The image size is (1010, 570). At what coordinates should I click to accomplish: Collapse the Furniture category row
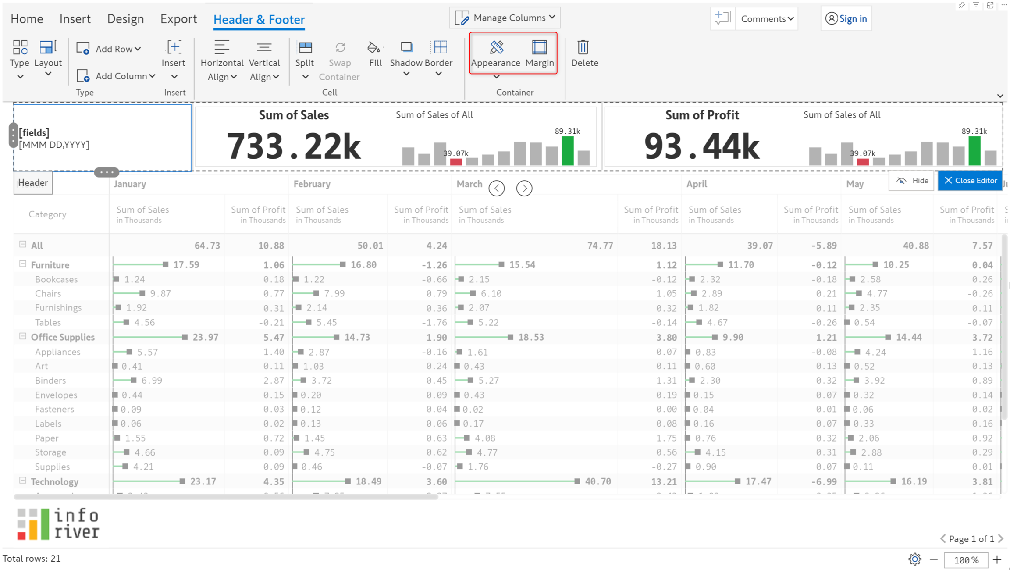click(x=23, y=264)
